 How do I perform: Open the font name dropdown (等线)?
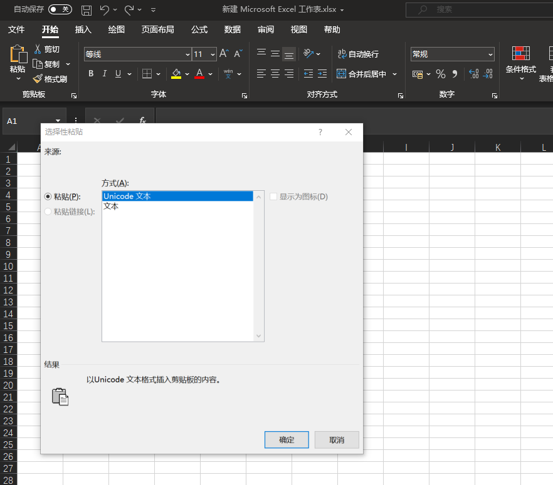click(x=187, y=54)
